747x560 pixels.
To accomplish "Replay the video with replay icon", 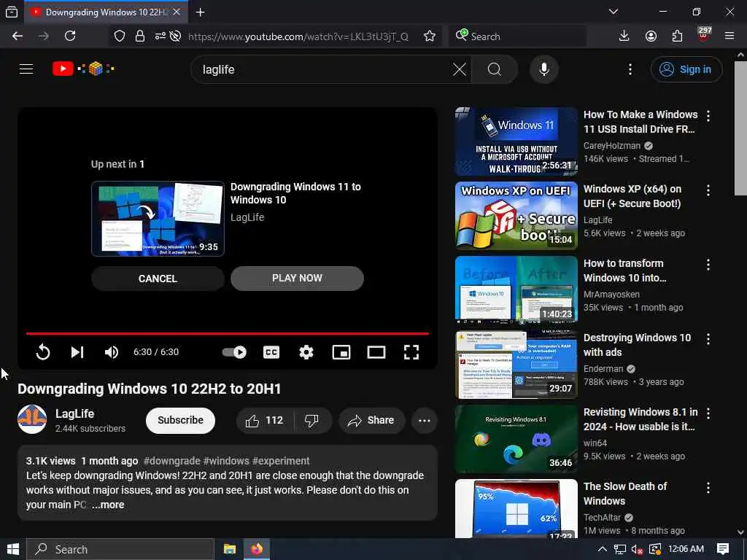I will (x=42, y=352).
